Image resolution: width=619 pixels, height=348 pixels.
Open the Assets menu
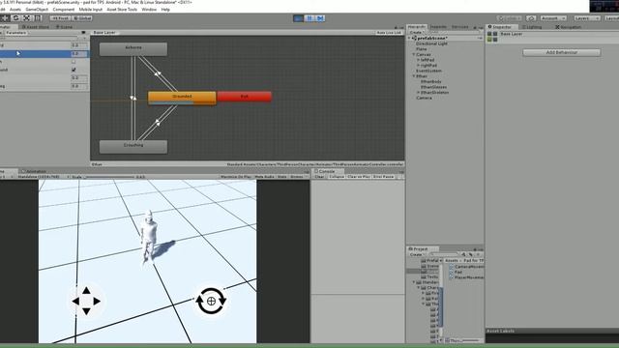click(x=15, y=9)
